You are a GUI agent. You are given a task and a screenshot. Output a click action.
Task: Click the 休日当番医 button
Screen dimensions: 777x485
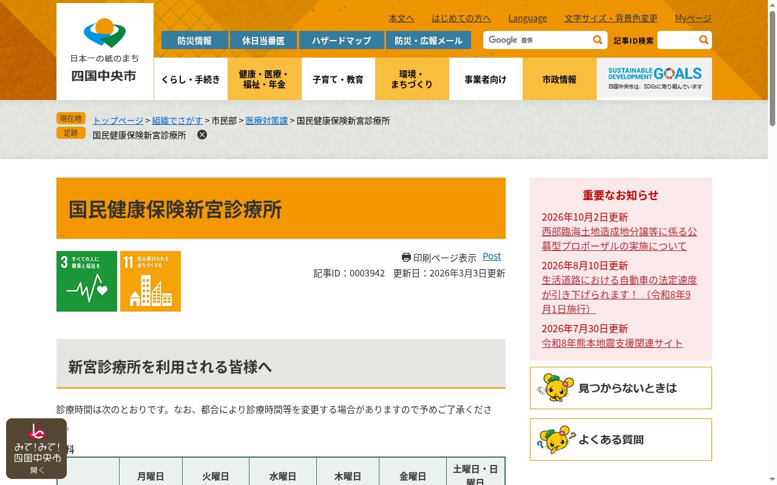tap(263, 41)
